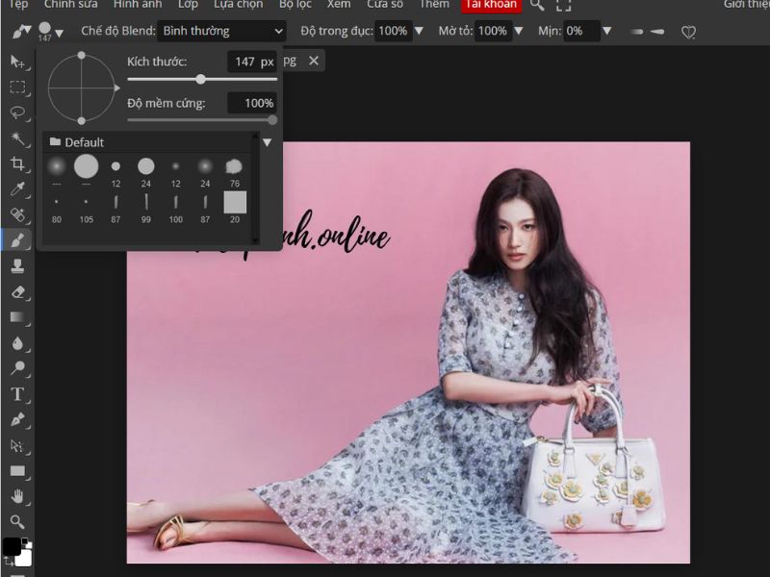Click the Mịn 0% field
770x577 pixels.
581,31
